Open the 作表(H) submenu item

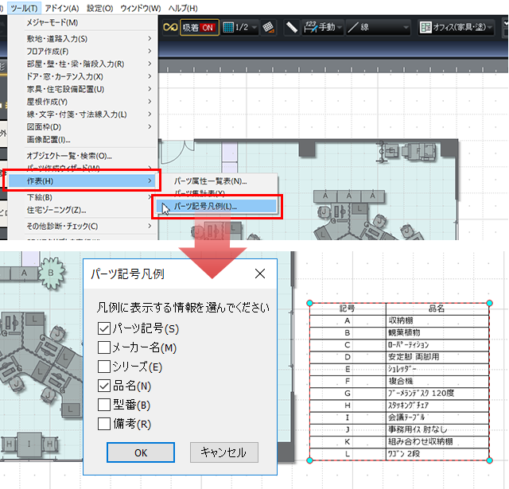[x=80, y=181]
